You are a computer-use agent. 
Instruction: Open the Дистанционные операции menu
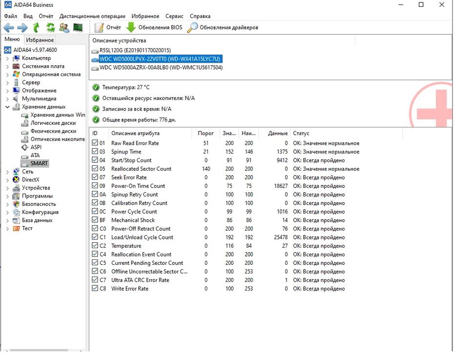pyautogui.click(x=92, y=16)
